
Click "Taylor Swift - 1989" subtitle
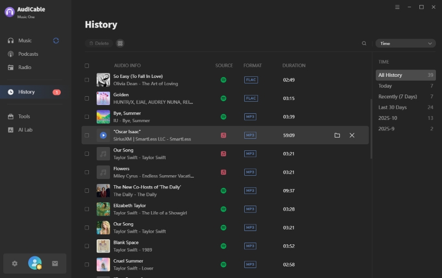point(133,250)
